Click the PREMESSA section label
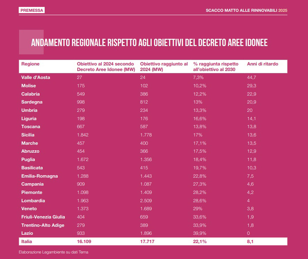 coord(32,10)
